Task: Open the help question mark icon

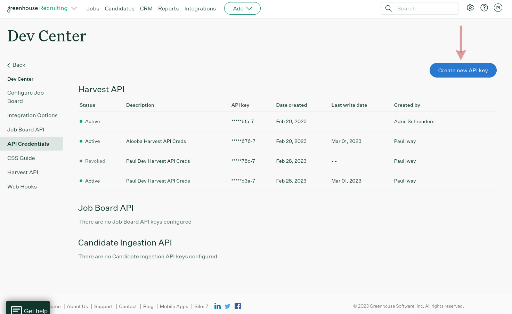Action: coord(484,8)
